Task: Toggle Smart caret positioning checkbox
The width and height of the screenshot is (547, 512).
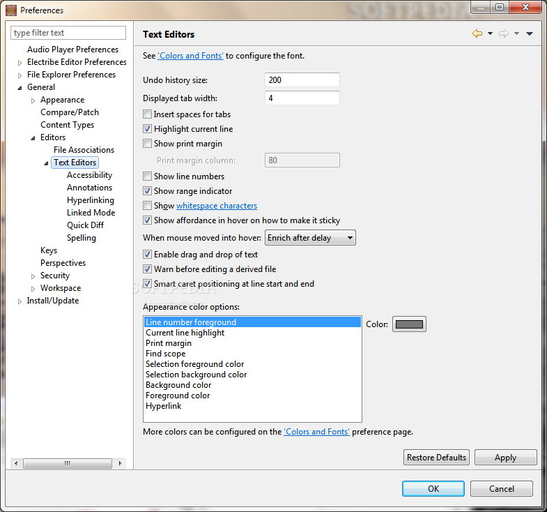Action: coord(147,284)
